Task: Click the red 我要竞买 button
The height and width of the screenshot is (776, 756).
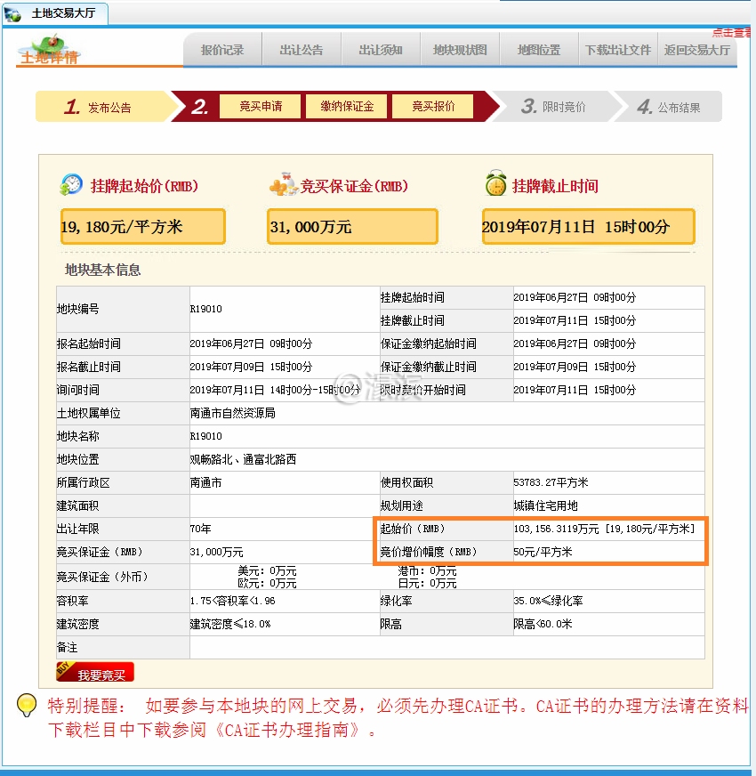Action: point(95,675)
